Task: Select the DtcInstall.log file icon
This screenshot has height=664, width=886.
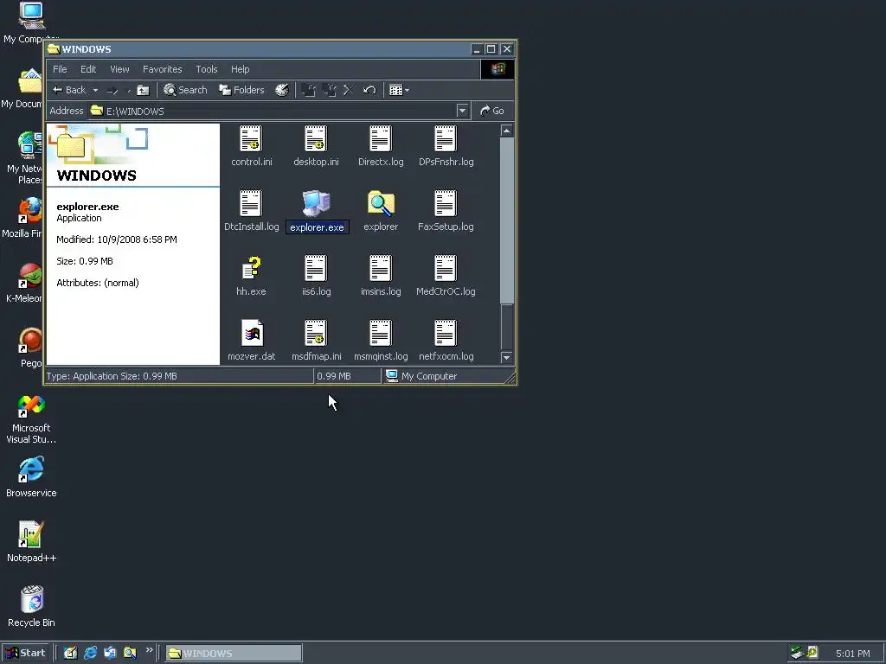Action: 251,204
